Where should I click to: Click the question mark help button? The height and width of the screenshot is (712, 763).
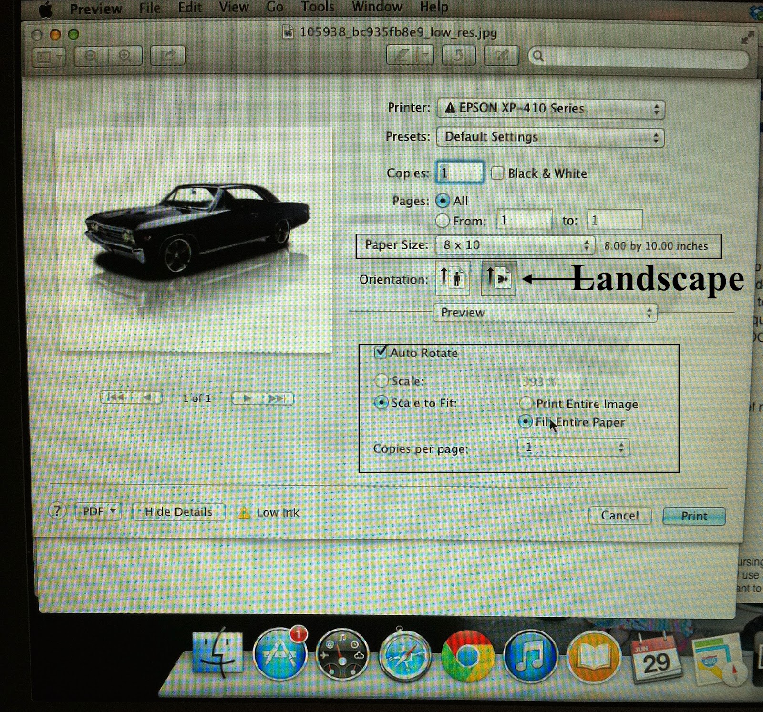[57, 511]
